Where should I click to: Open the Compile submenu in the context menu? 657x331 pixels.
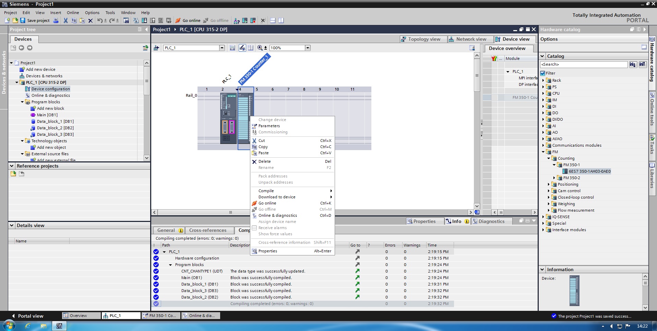coord(292,191)
